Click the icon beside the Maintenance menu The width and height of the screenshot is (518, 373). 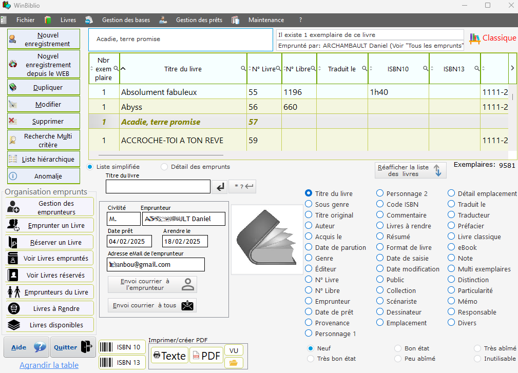(x=235, y=20)
